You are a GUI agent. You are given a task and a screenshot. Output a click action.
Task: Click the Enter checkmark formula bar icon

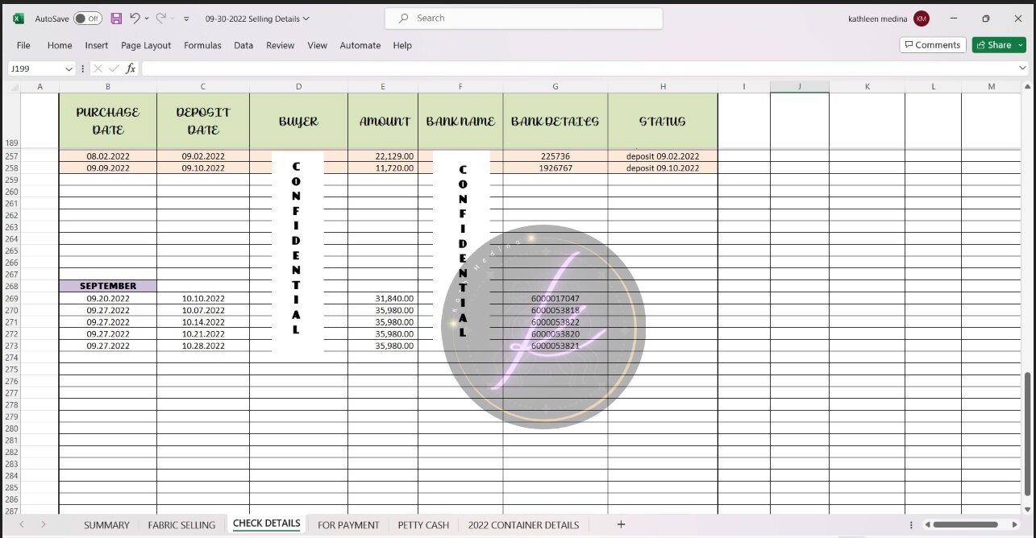point(114,68)
